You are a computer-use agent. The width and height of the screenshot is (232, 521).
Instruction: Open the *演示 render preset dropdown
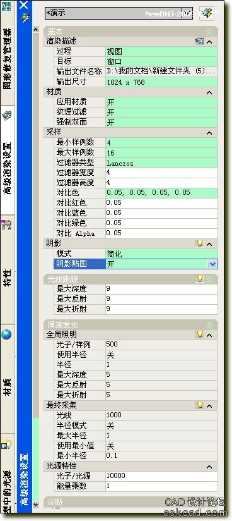(x=187, y=13)
